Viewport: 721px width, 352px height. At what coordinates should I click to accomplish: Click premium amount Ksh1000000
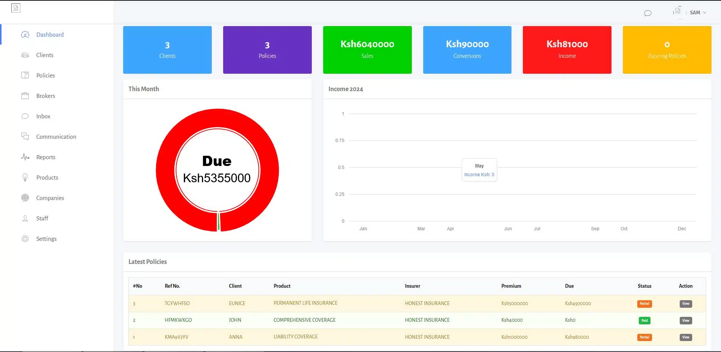tap(515, 337)
